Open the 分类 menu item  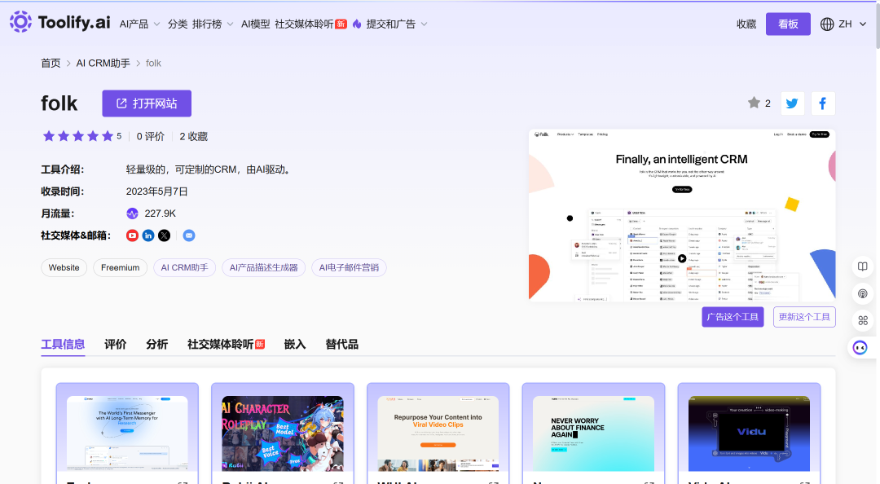[x=178, y=24]
